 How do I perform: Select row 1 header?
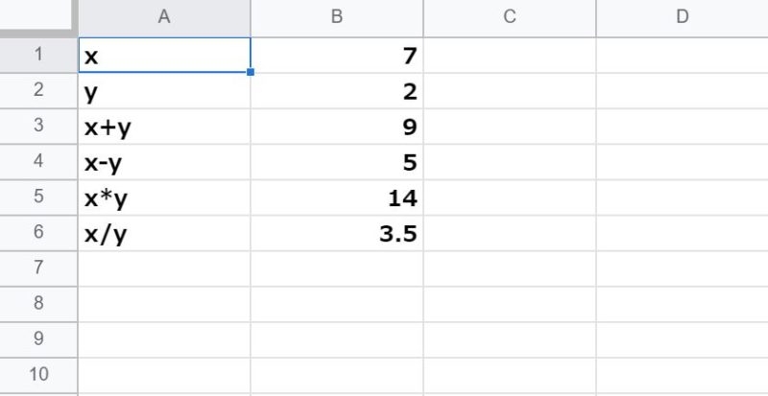tap(38, 56)
